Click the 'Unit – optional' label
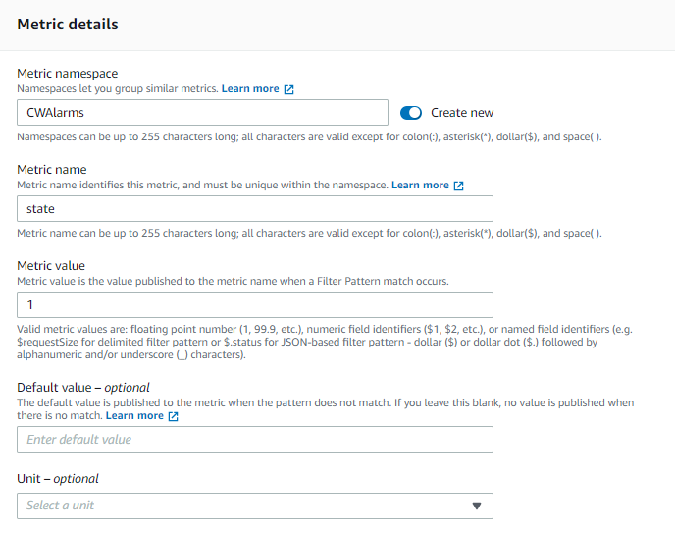Viewport: 675px width, 534px height. [58, 479]
